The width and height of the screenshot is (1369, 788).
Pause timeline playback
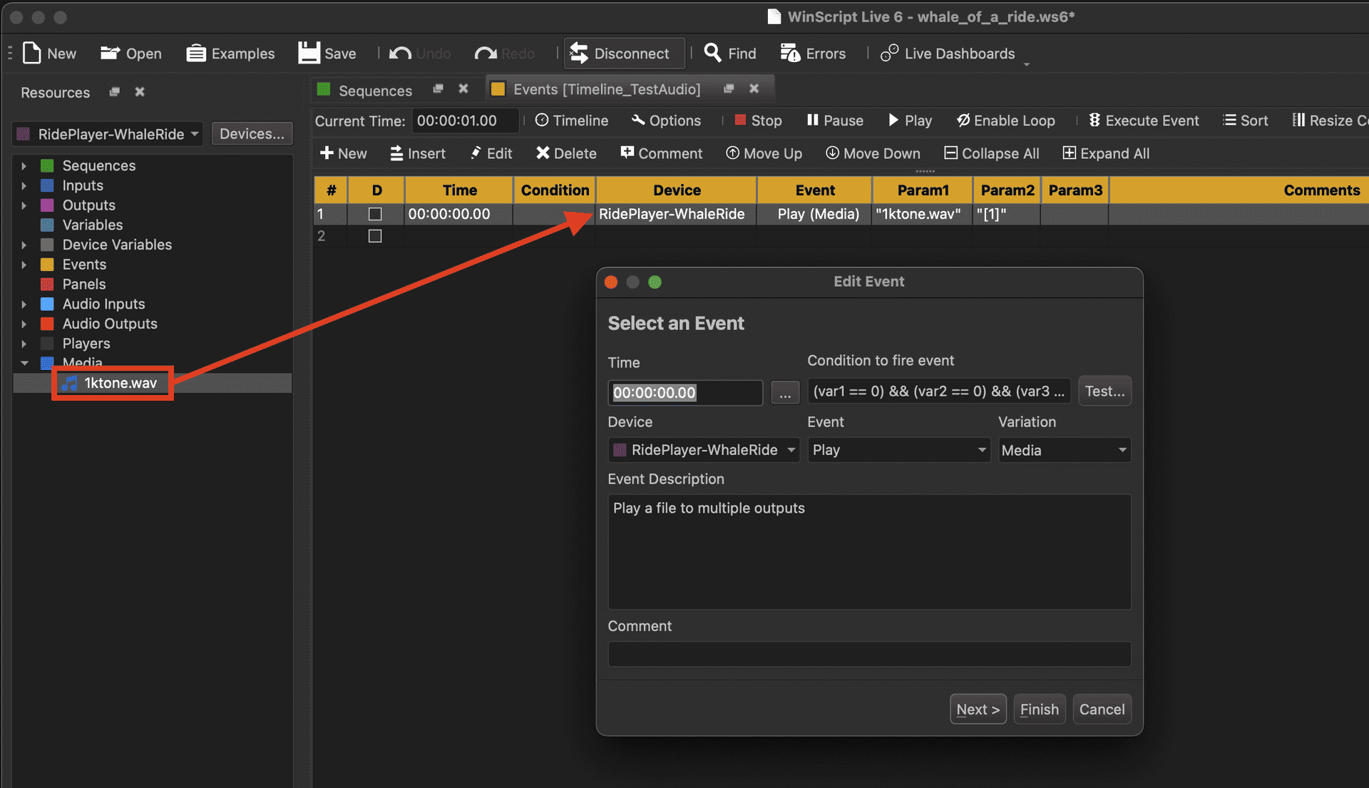(834, 121)
